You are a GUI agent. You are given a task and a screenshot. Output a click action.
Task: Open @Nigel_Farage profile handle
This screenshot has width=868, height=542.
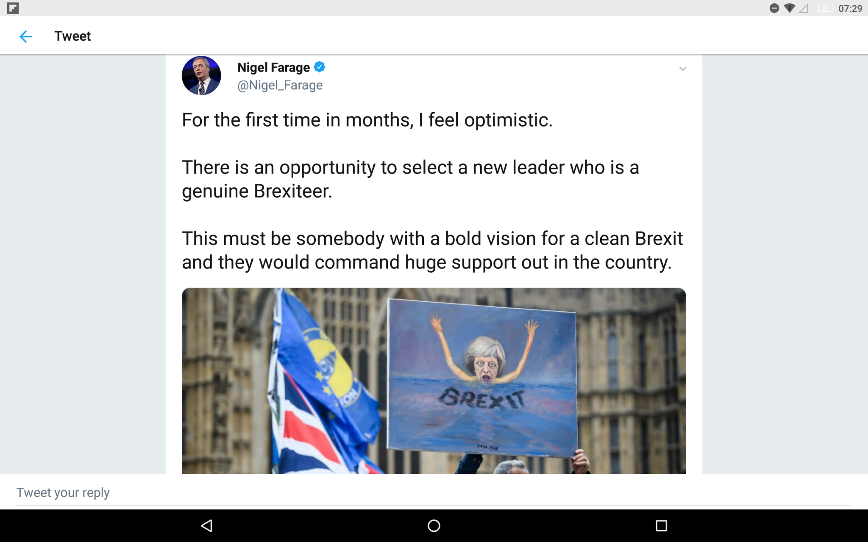[x=280, y=85]
